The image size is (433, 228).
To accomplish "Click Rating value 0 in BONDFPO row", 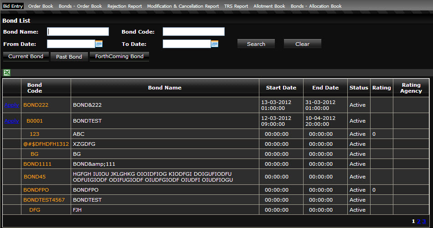I will point(374,190).
